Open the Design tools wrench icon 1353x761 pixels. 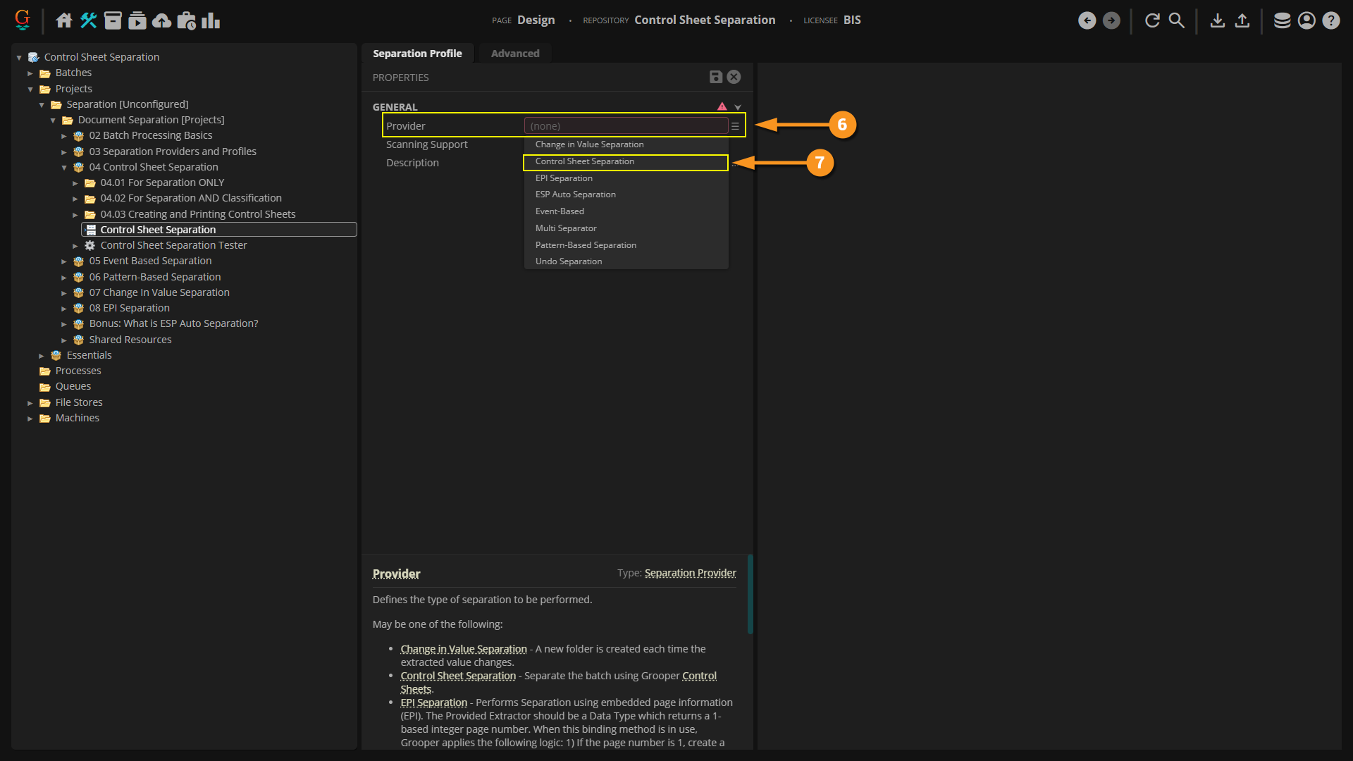point(88,20)
